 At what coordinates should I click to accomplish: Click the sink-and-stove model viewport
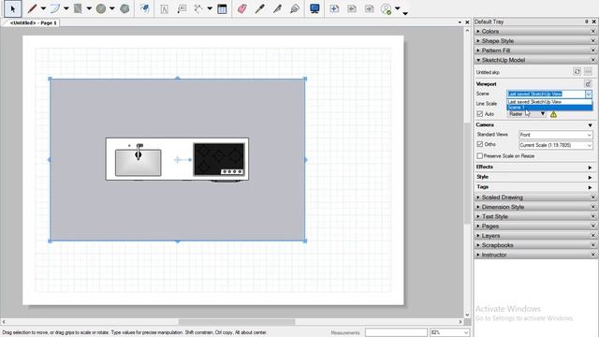[x=177, y=160]
